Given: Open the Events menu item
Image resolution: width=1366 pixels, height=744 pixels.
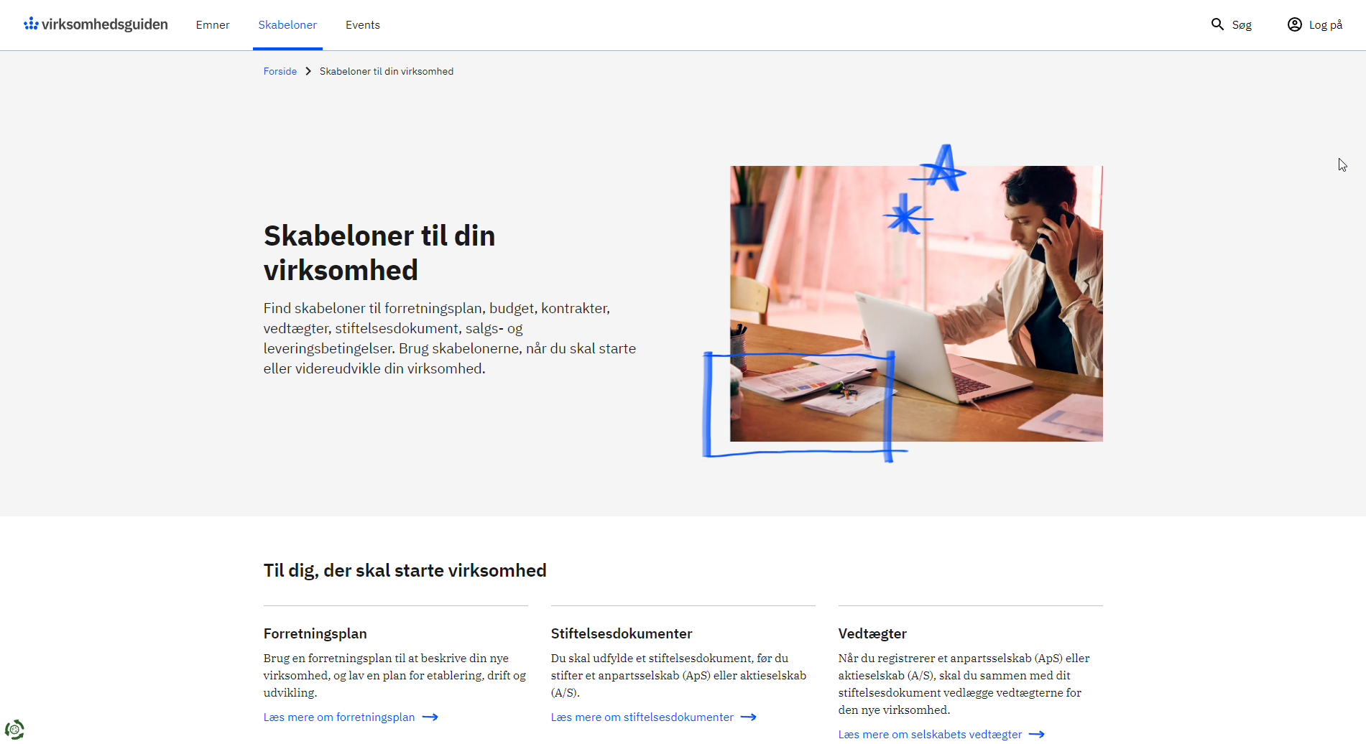Looking at the screenshot, I should (x=363, y=25).
